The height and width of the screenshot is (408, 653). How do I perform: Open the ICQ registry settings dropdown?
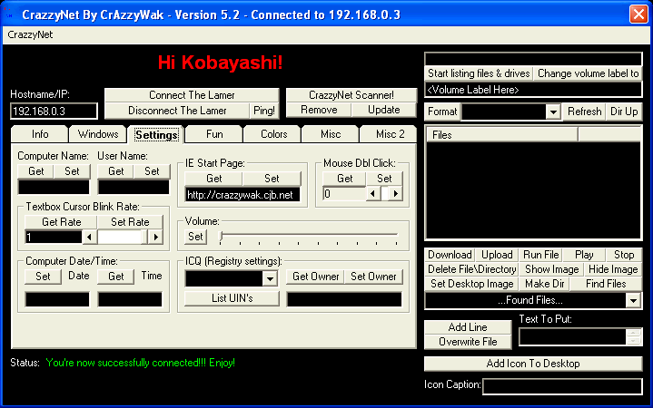click(x=270, y=278)
